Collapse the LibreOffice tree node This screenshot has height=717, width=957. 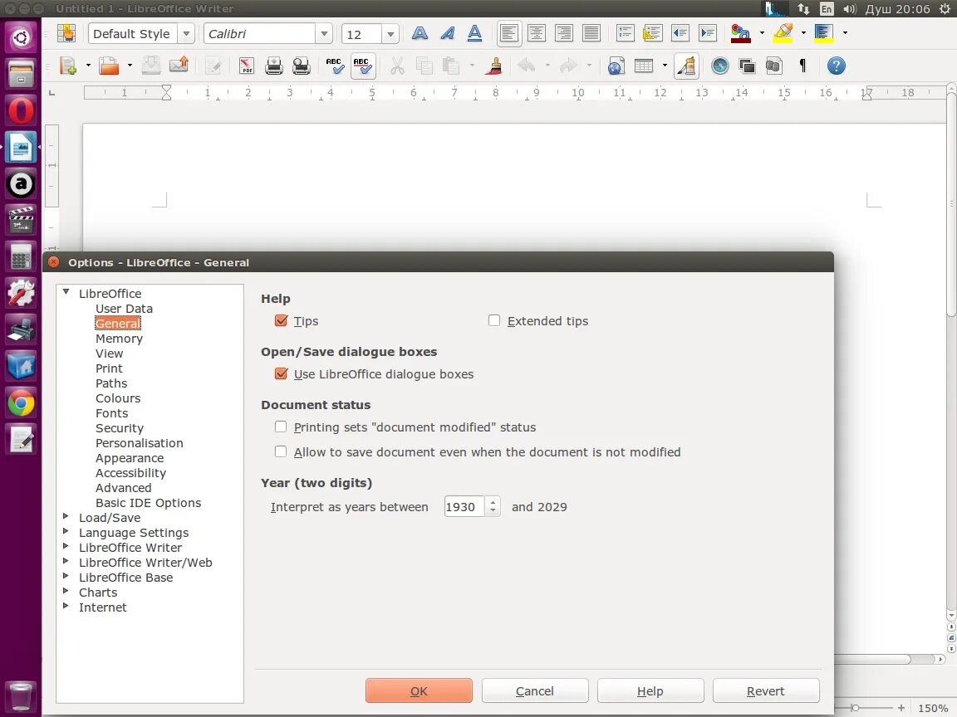point(66,293)
